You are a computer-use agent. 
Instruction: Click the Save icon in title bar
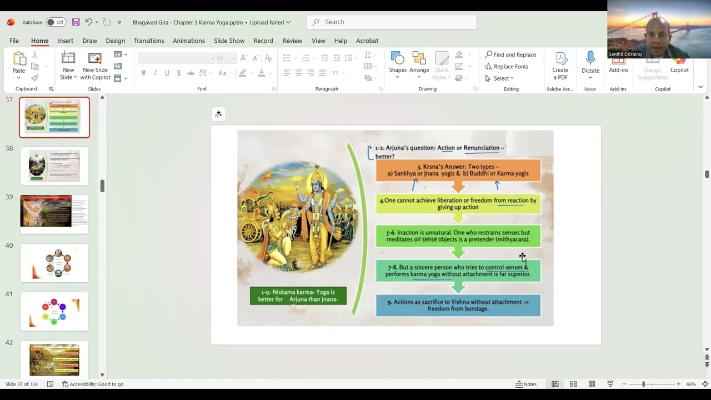(x=76, y=22)
